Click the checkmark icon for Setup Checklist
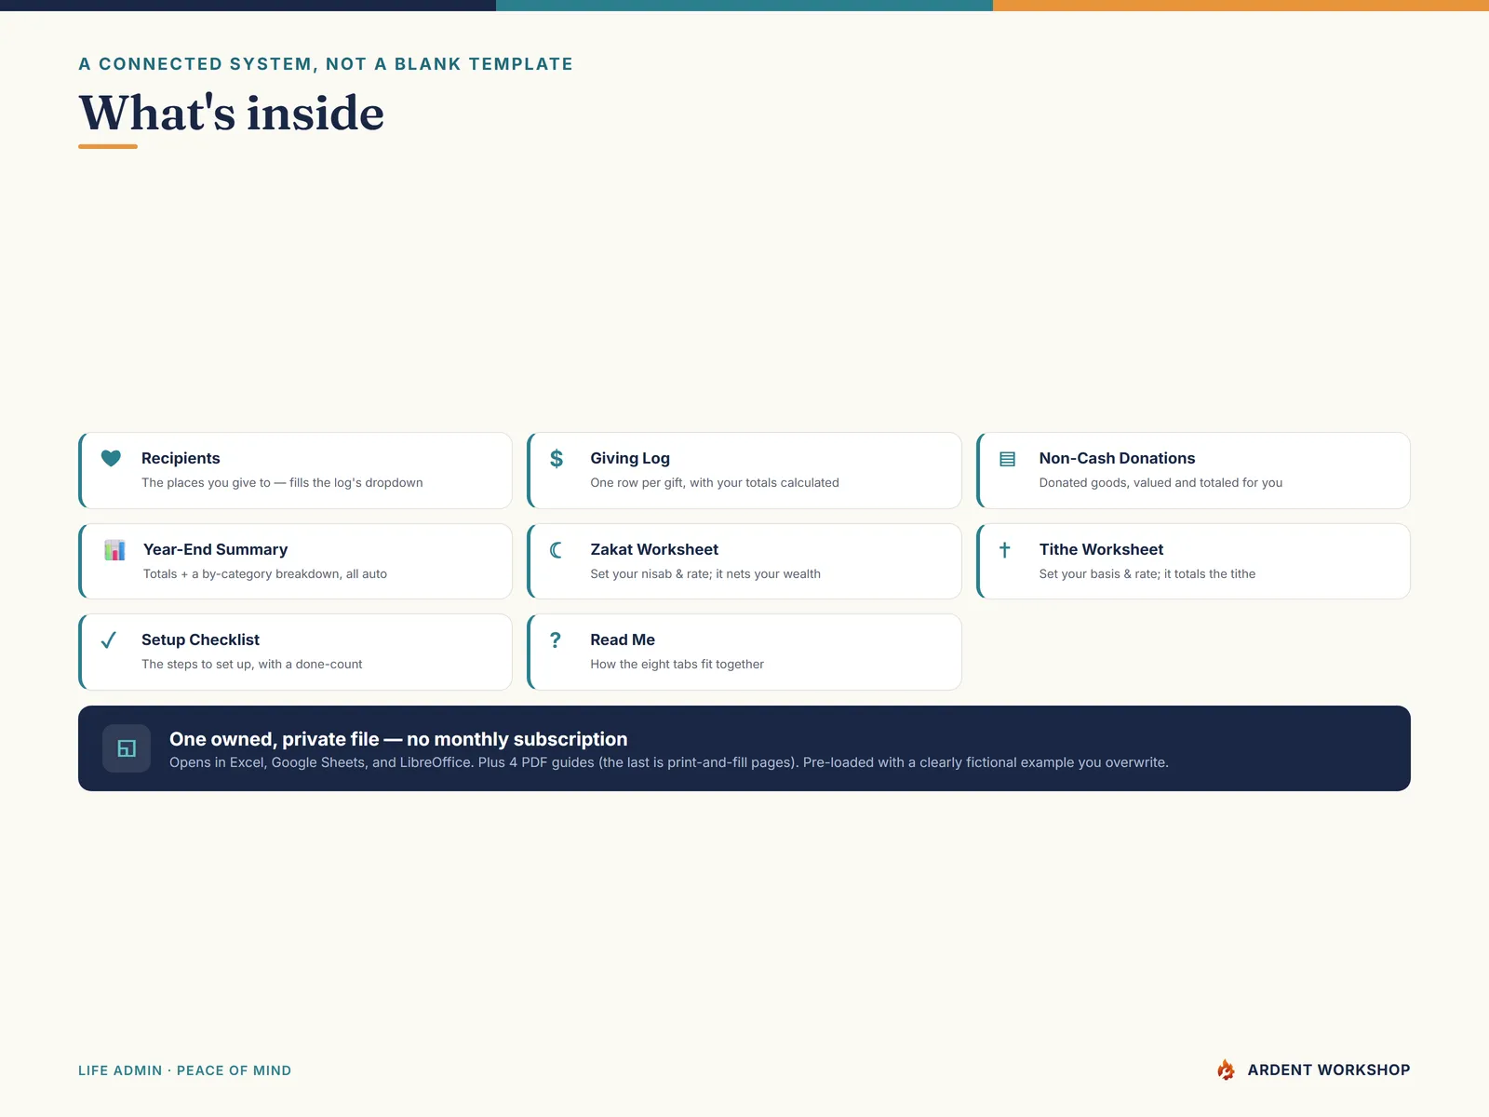This screenshot has width=1489, height=1117. click(109, 639)
